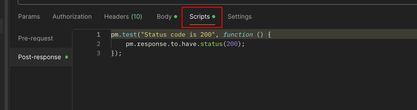417x110 pixels.
Task: Select the Scripts tab
Action: coord(202,17)
